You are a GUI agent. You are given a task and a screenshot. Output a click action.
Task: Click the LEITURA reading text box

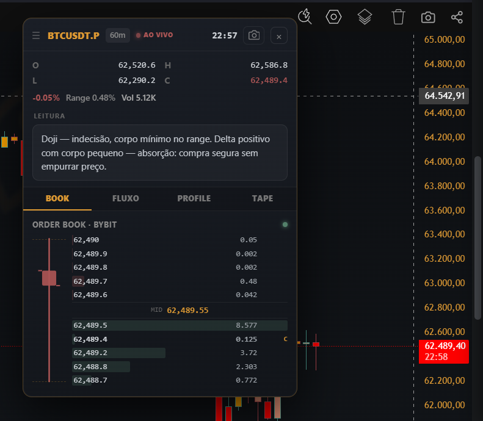(x=160, y=153)
